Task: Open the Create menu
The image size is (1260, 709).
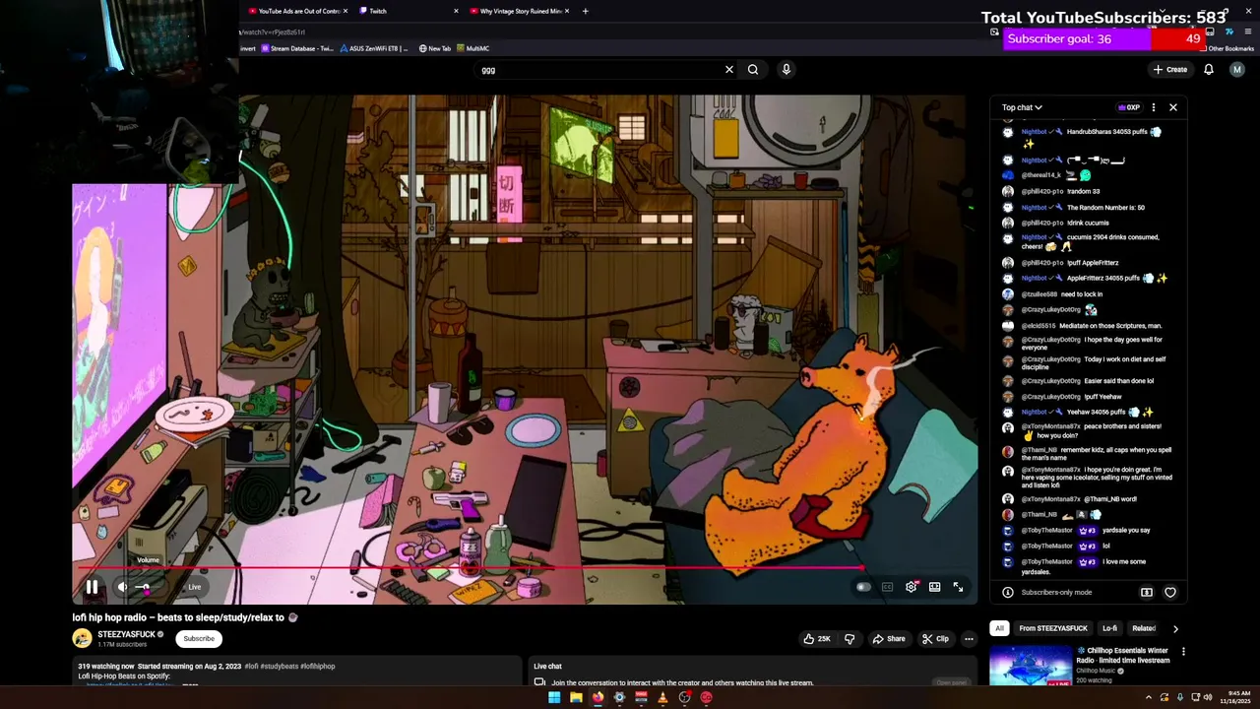Action: [x=1170, y=69]
